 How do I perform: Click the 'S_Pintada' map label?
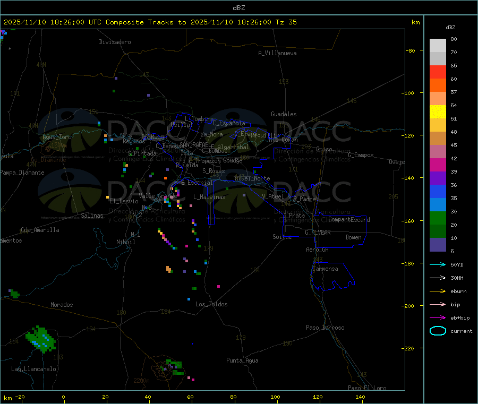[142, 153]
